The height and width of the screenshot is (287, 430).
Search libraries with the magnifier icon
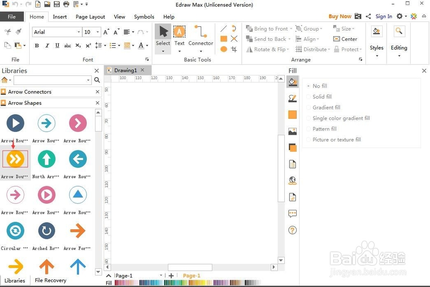click(x=97, y=80)
